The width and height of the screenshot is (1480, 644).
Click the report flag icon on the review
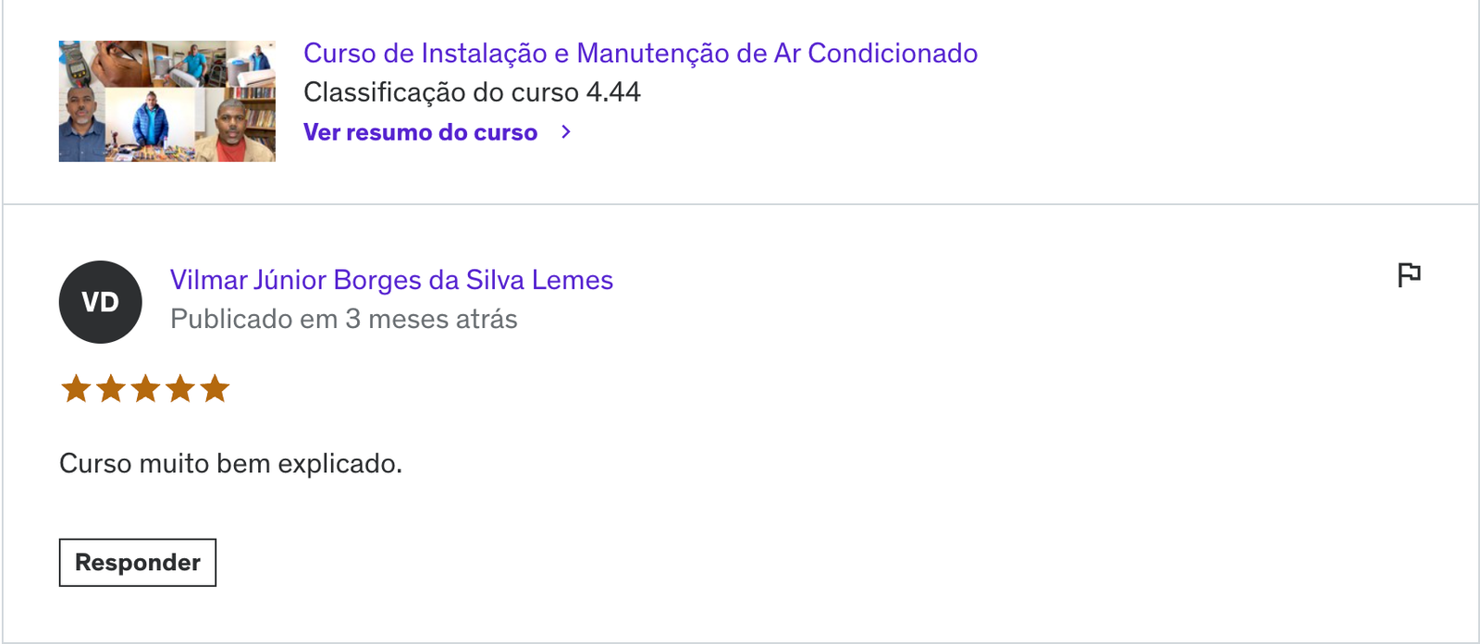[1409, 274]
